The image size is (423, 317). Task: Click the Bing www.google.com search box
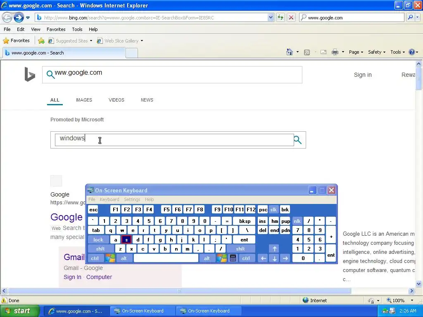[172, 75]
